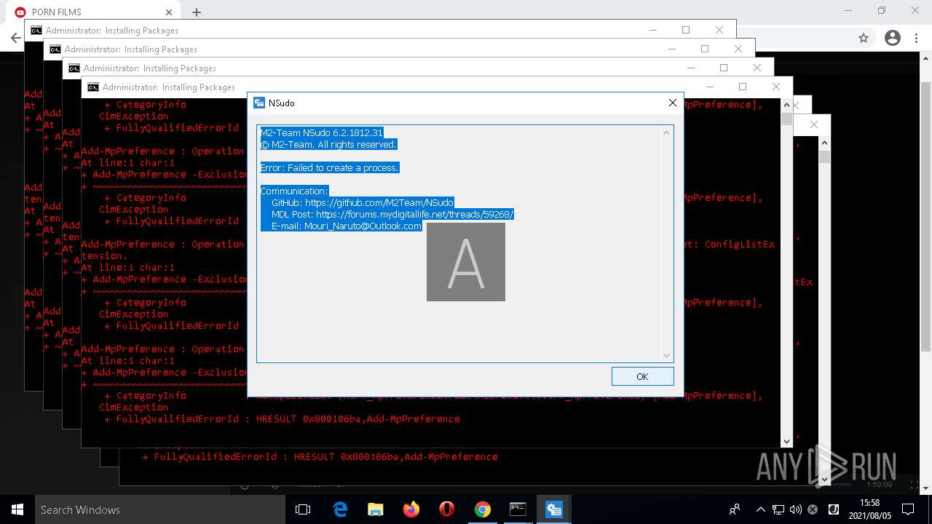
Task: Open a new Chrome tab
Action: 197,12
